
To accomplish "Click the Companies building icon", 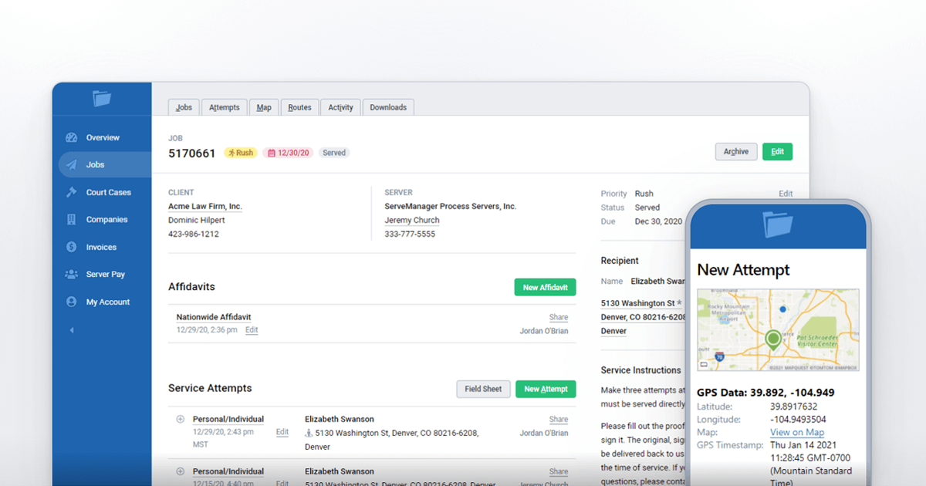I will click(70, 219).
